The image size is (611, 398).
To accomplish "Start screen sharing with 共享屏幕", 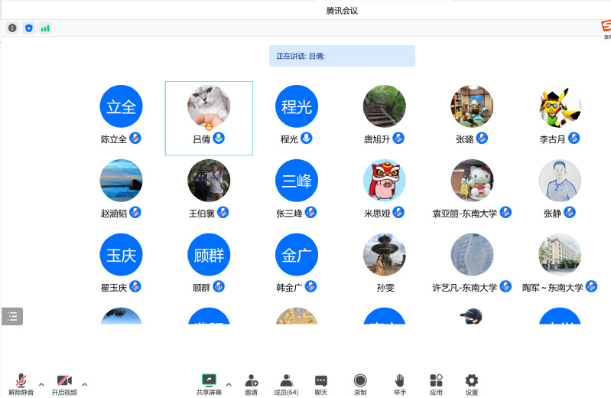I will coord(209,384).
